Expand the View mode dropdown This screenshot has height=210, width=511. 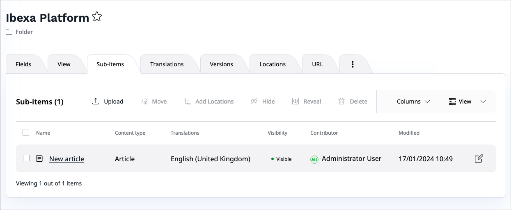[x=467, y=102]
